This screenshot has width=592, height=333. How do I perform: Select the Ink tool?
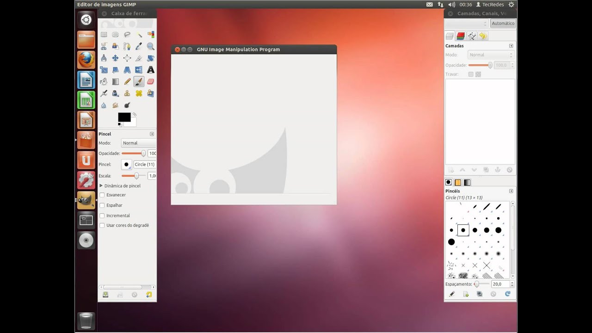point(115,93)
